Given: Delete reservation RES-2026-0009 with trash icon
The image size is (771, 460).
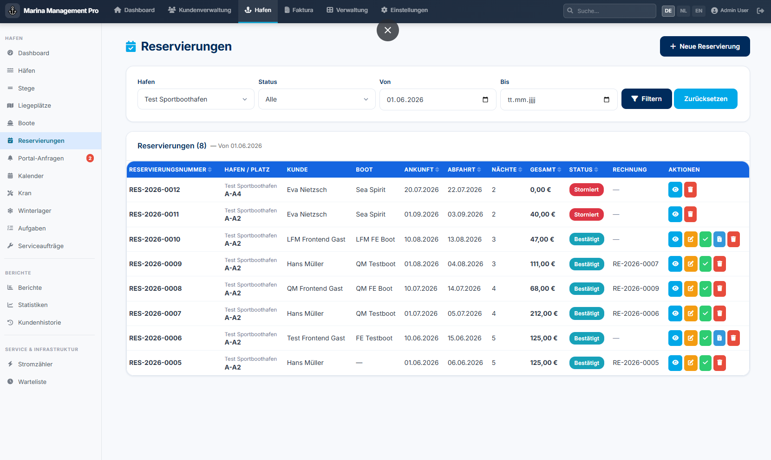Looking at the screenshot, I should click(719, 264).
